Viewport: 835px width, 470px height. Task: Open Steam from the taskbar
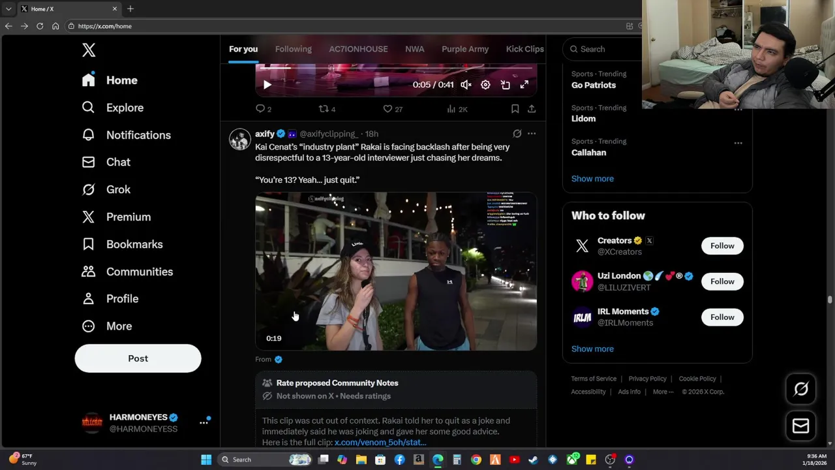click(x=534, y=460)
